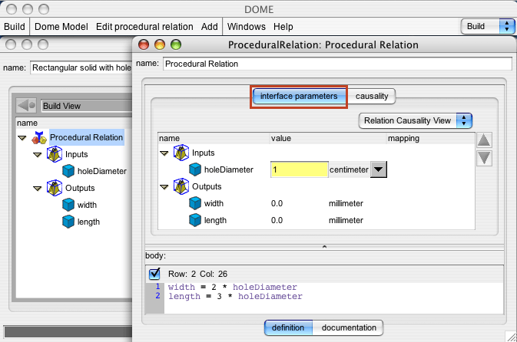Open the Dome Model menu

click(61, 26)
